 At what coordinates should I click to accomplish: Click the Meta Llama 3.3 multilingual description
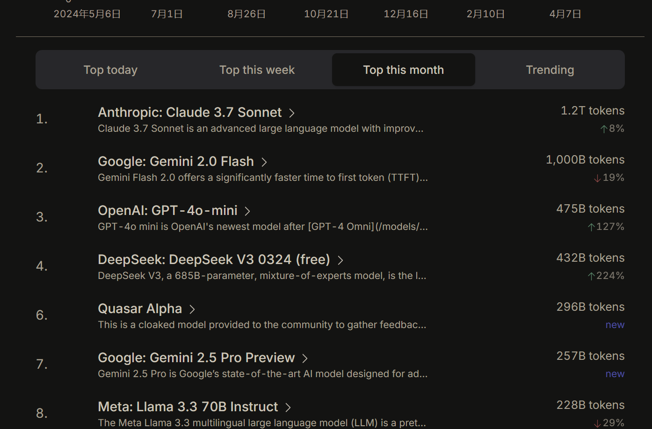[262, 423]
